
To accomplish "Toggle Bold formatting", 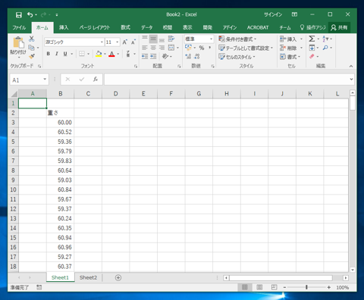I will [x=49, y=54].
